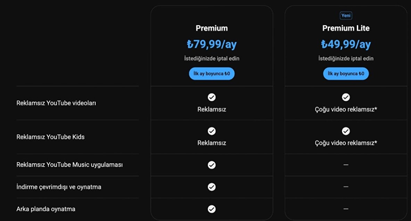
Task: Click the Reklamsız YouTube Music uygulaması label
Action: (69, 165)
